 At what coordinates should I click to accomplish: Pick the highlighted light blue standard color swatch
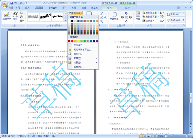[87, 41]
